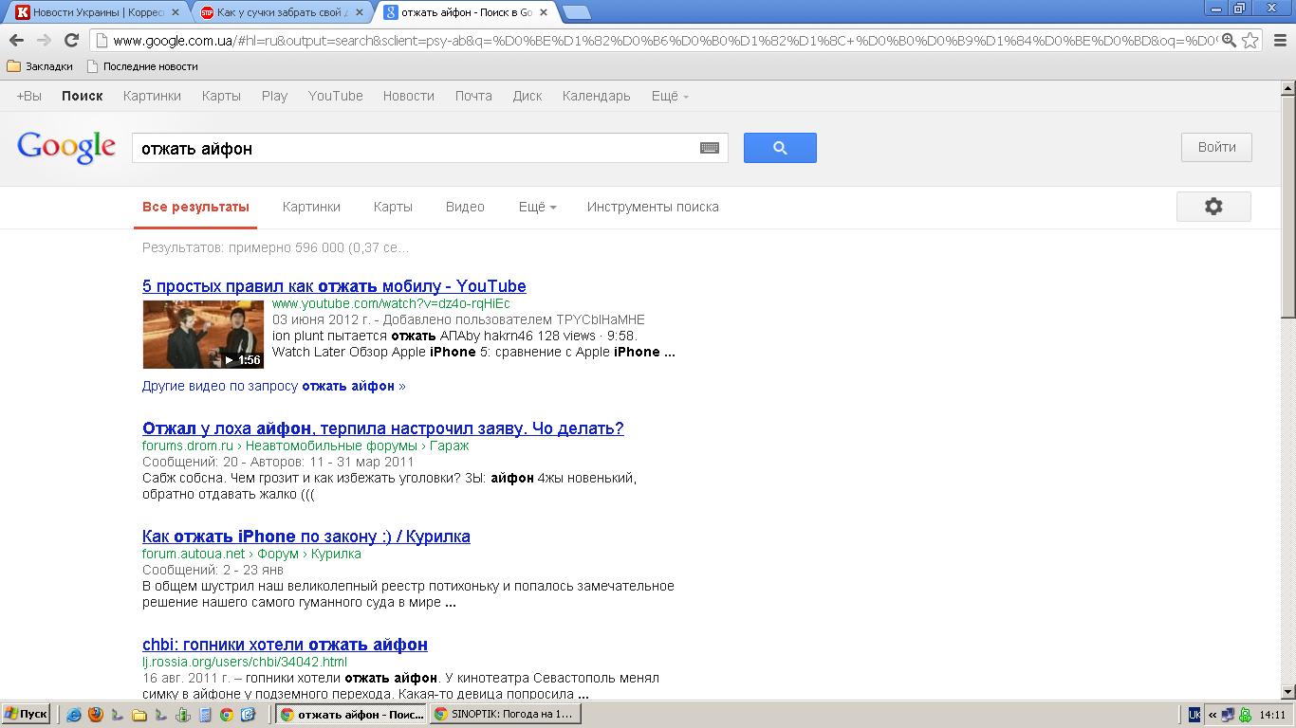Click into the Google search input field
Viewport: 1296px width, 728px height.
[413, 149]
